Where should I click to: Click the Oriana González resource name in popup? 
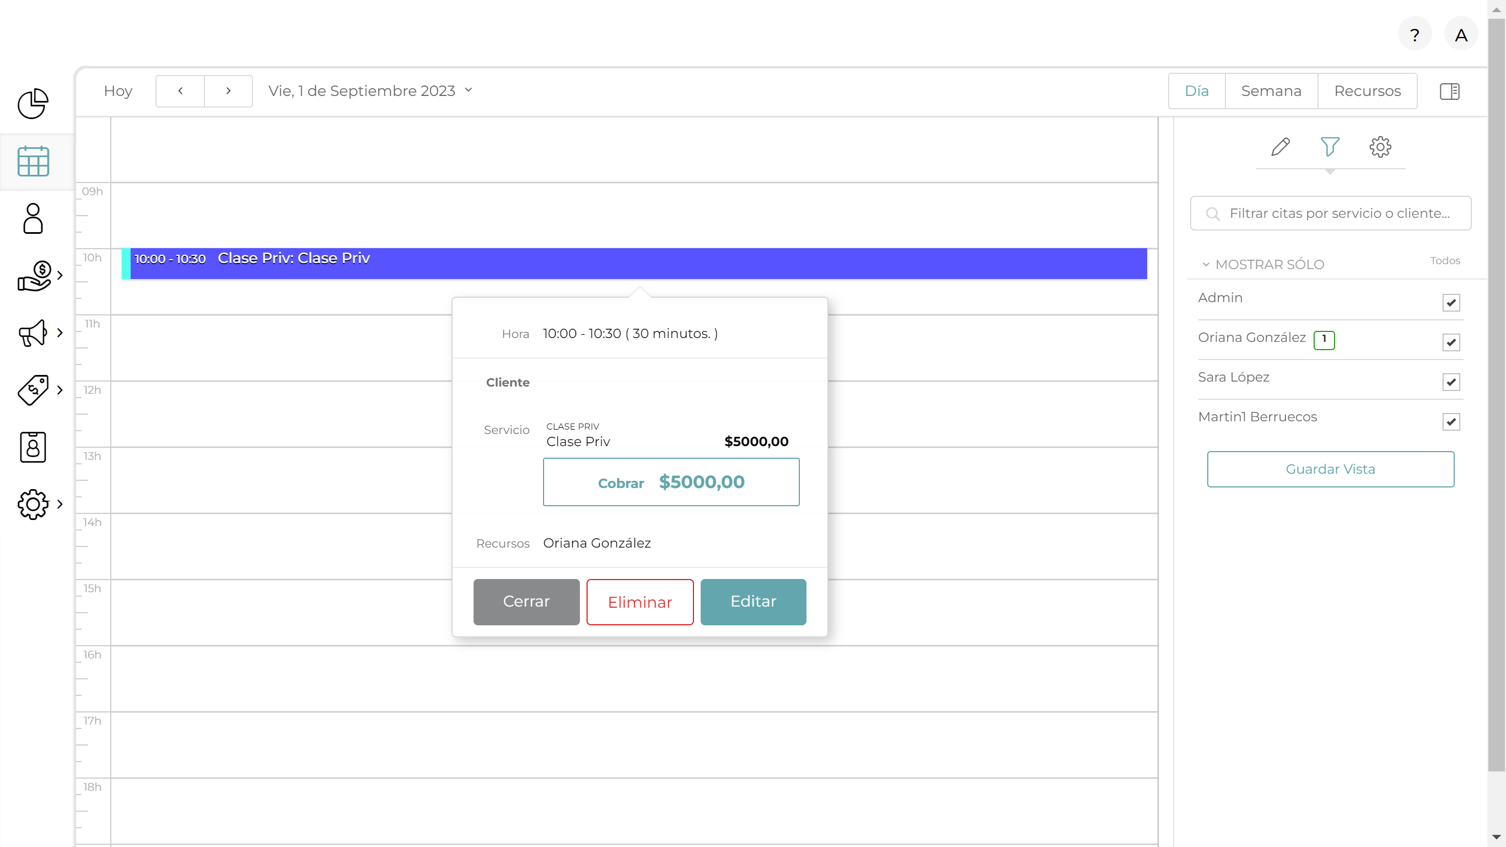pos(597,543)
